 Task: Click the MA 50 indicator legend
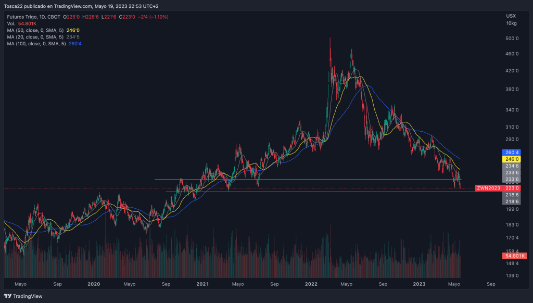click(x=36, y=30)
